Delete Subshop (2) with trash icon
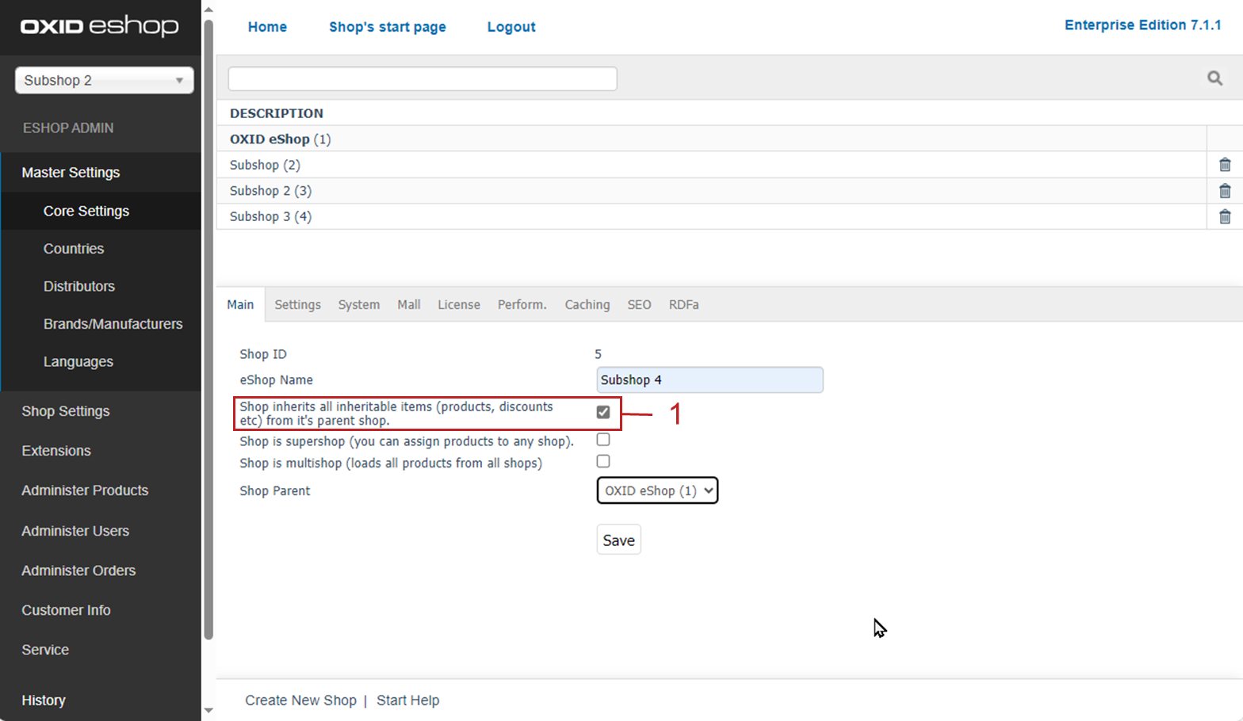Screen dimensions: 1243x721 coord(1225,165)
